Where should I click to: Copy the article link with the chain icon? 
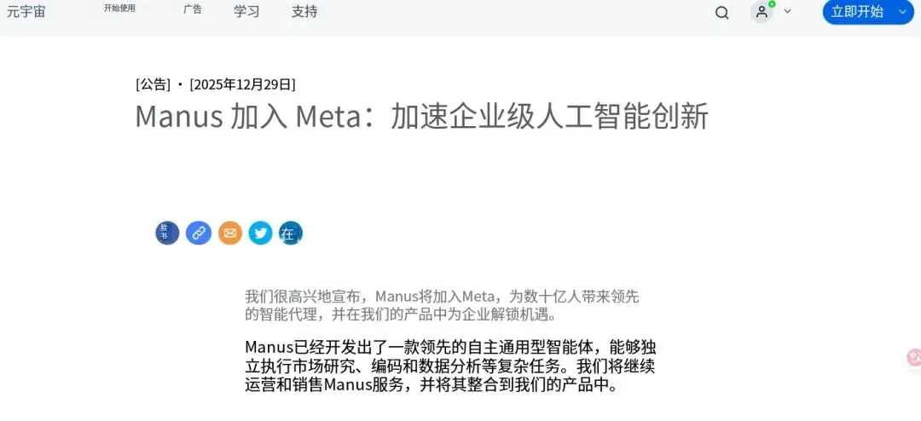199,234
